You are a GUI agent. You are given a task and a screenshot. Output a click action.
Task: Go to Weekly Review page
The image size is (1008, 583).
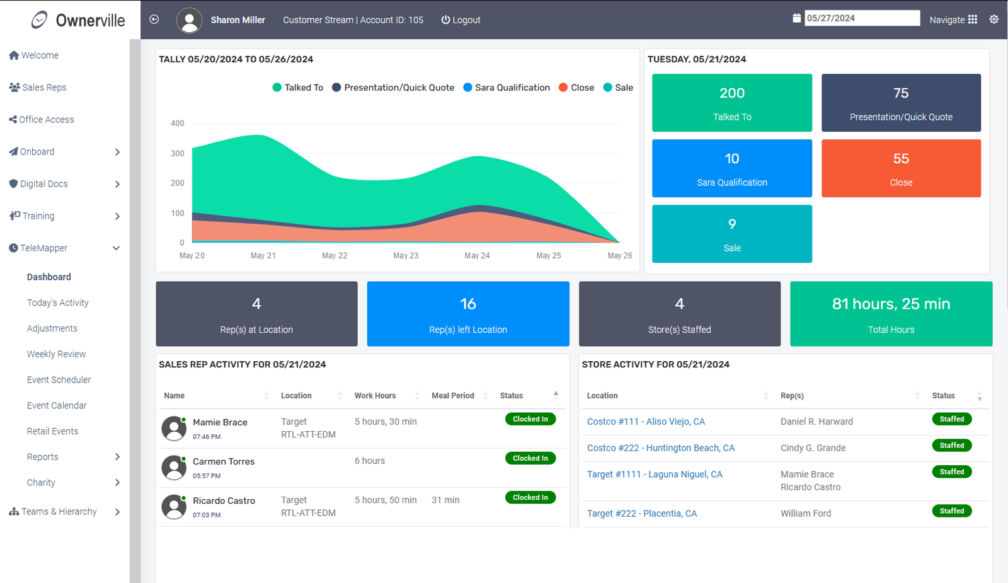coord(56,354)
